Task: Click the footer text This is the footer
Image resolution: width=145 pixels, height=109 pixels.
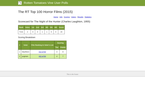Action: [73, 74]
